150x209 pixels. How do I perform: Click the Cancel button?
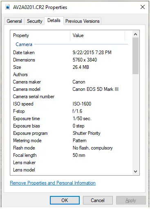[x=98, y=200]
